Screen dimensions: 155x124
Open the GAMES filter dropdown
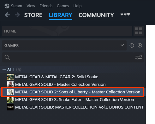pyautogui.click(x=64, y=45)
